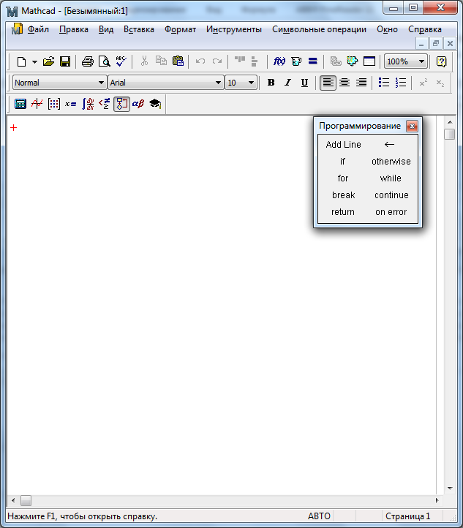Toggle Bold formatting
The height and width of the screenshot is (528, 463).
(x=271, y=83)
